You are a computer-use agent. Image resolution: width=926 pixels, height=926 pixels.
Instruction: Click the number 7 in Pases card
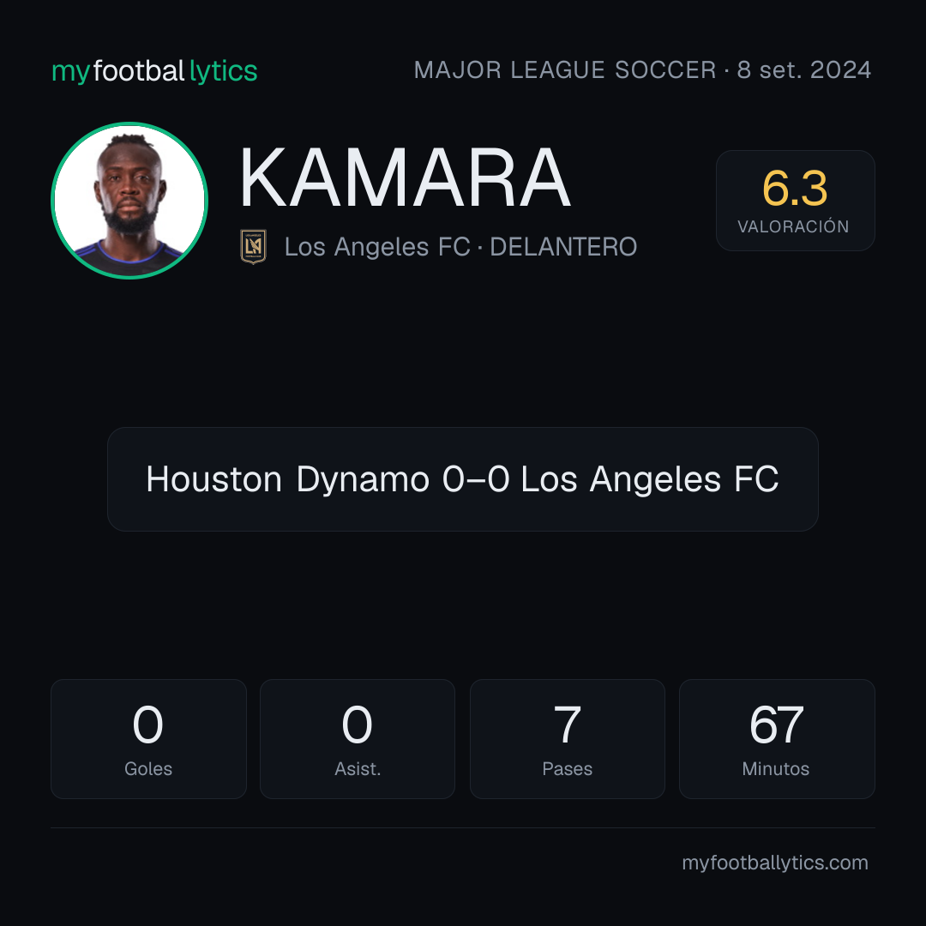point(567,725)
